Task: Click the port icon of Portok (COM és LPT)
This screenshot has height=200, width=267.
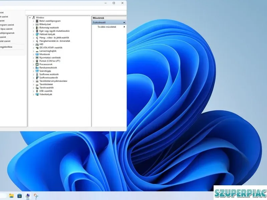Action: (x=37, y=61)
